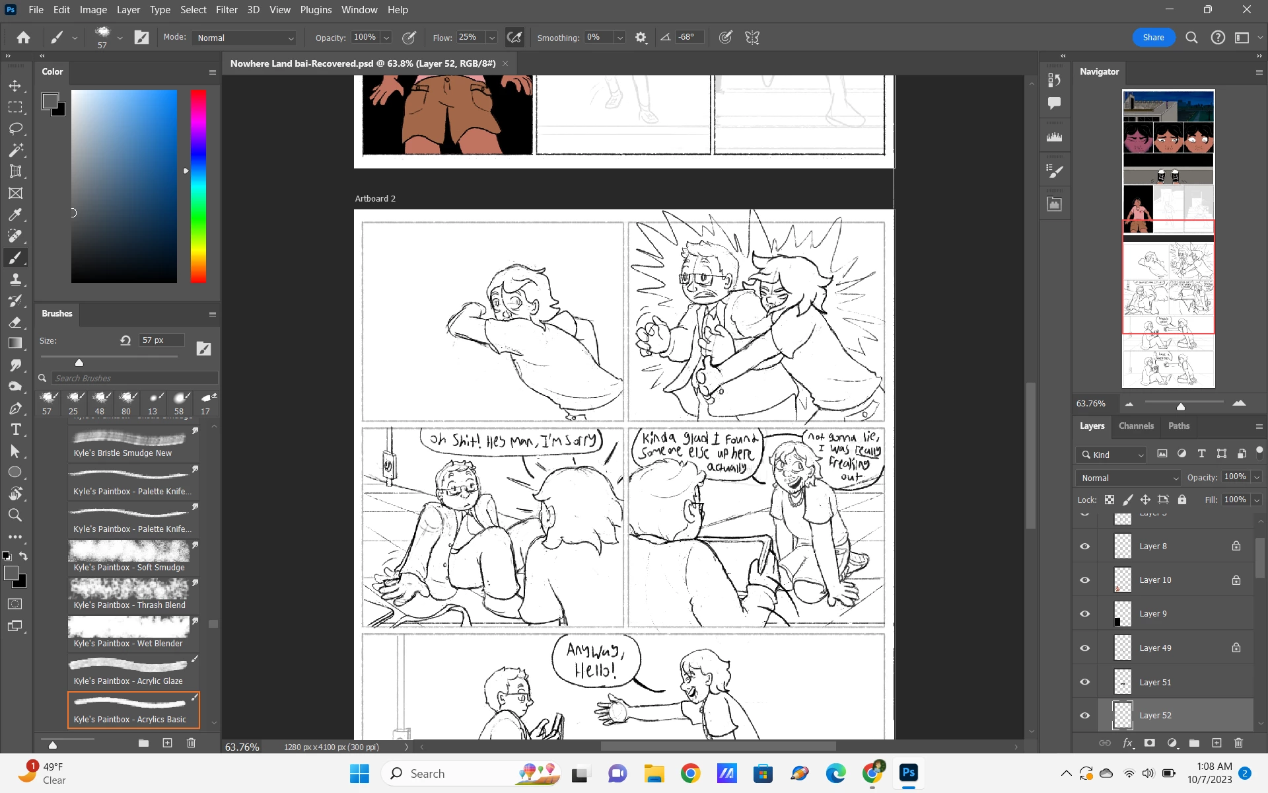Delete layer with trash icon in Layers panel
1268x793 pixels.
tap(1238, 743)
